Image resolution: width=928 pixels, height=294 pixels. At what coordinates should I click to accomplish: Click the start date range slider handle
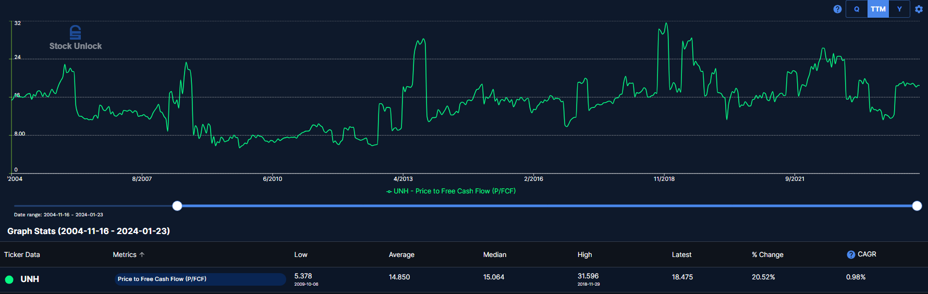tap(177, 206)
